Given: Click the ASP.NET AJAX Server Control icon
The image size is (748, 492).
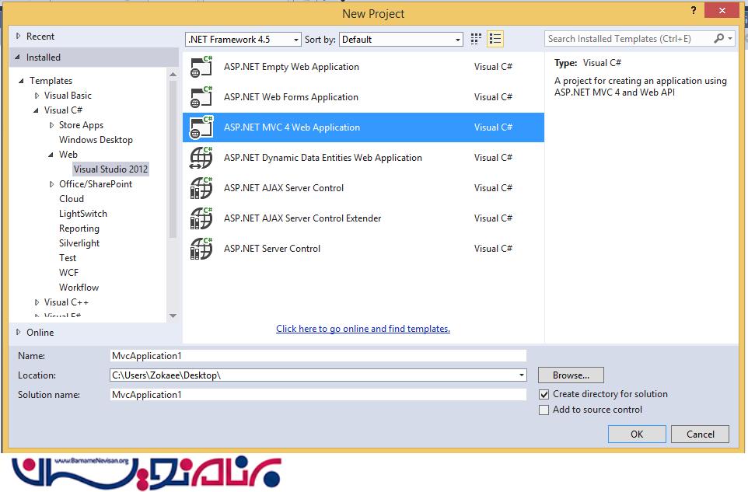Looking at the screenshot, I should 201,188.
